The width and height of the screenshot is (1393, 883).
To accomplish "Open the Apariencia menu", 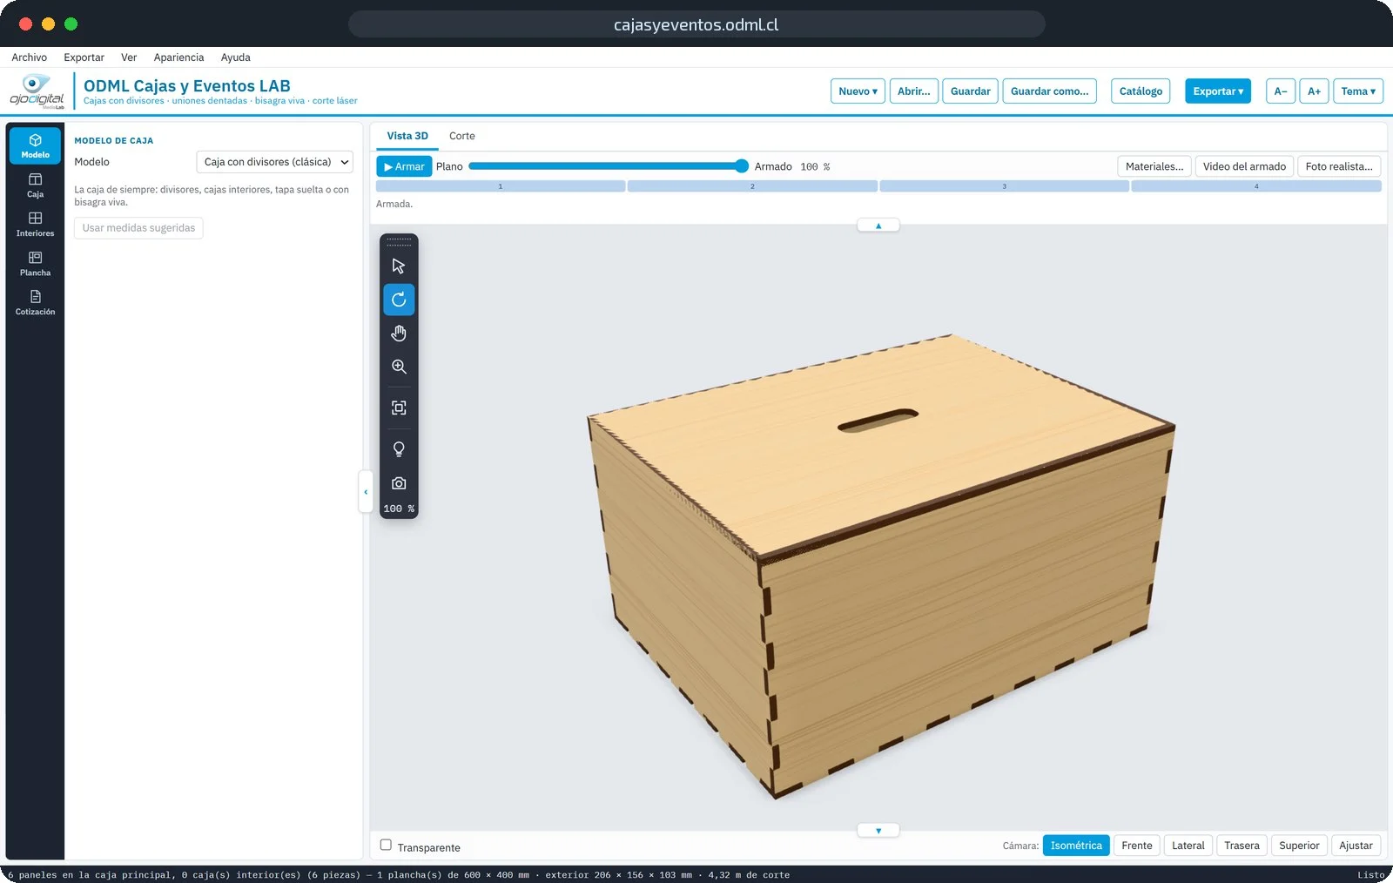I will coord(178,57).
